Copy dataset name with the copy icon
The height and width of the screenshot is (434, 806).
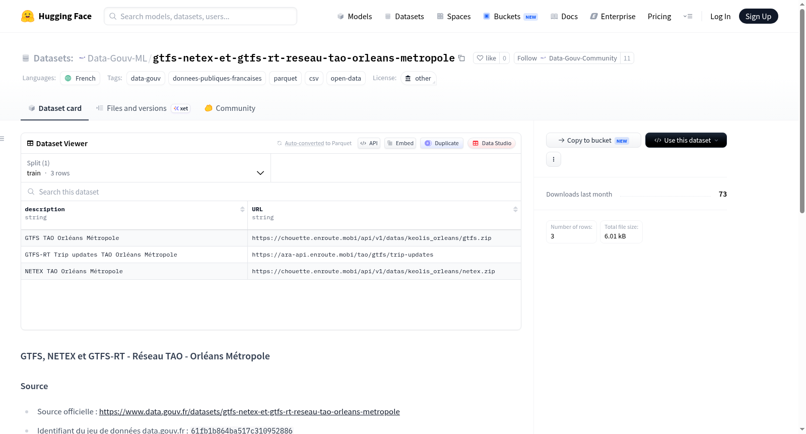click(x=461, y=58)
